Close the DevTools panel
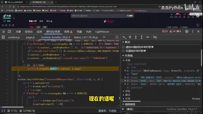The height and width of the screenshot is (114, 203). (198, 31)
